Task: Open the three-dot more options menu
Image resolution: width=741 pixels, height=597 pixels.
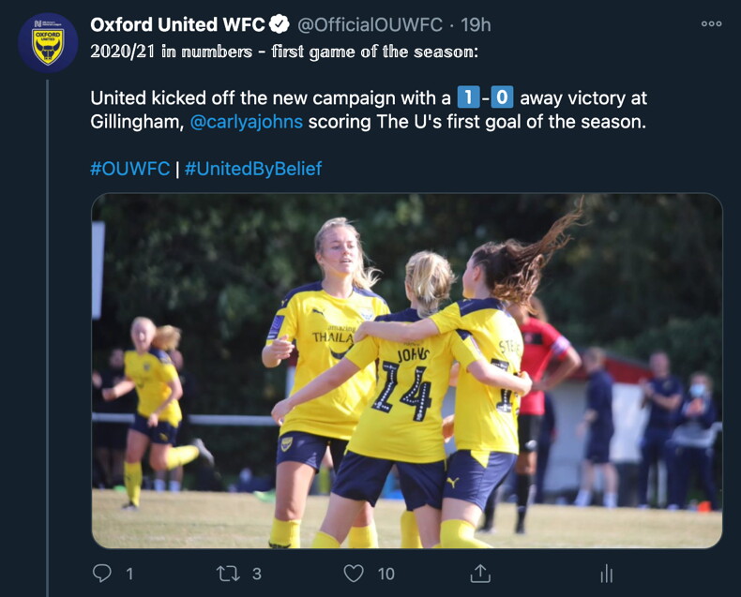Action: [x=711, y=23]
